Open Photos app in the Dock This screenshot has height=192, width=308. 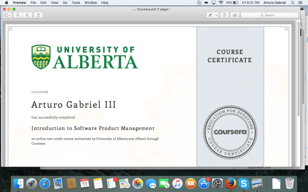[x=138, y=184]
